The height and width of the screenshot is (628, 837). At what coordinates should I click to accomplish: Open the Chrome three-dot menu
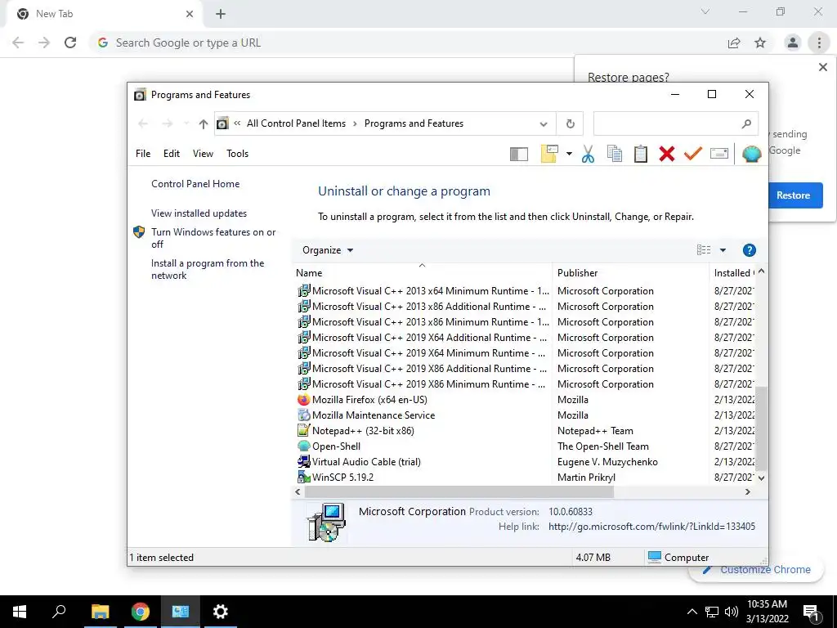point(819,43)
